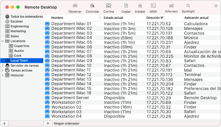Select the Local Team list

coord(22,61)
